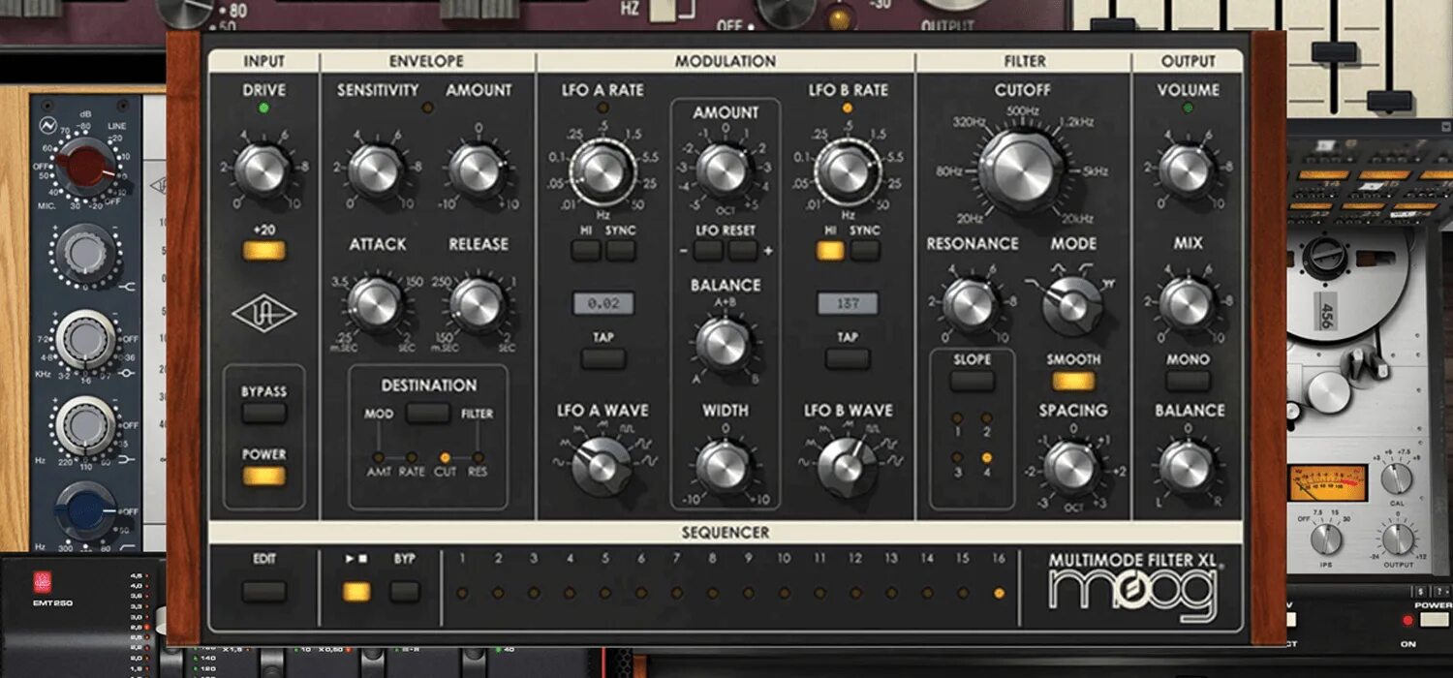Select sequencer step 16 LED
Viewport: 1453px width, 678px height.
(999, 593)
